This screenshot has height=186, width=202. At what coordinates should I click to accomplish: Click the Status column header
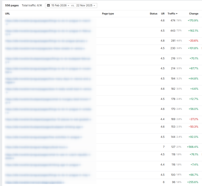point(153,14)
